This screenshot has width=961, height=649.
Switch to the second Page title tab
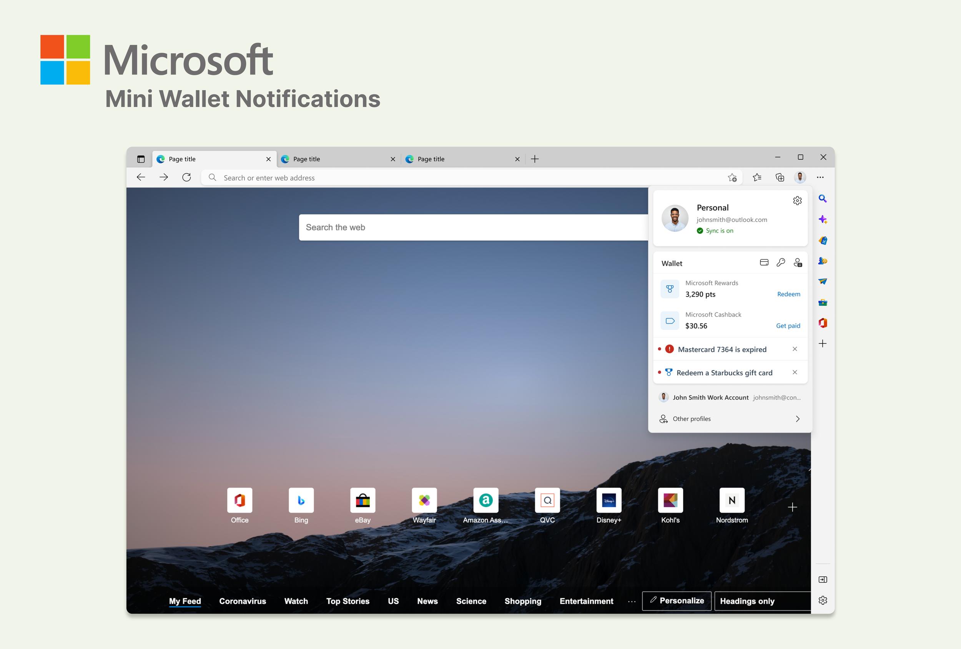click(x=338, y=159)
